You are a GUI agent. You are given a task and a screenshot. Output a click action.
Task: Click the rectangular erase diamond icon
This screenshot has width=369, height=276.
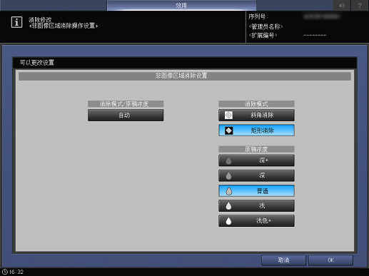(x=228, y=131)
